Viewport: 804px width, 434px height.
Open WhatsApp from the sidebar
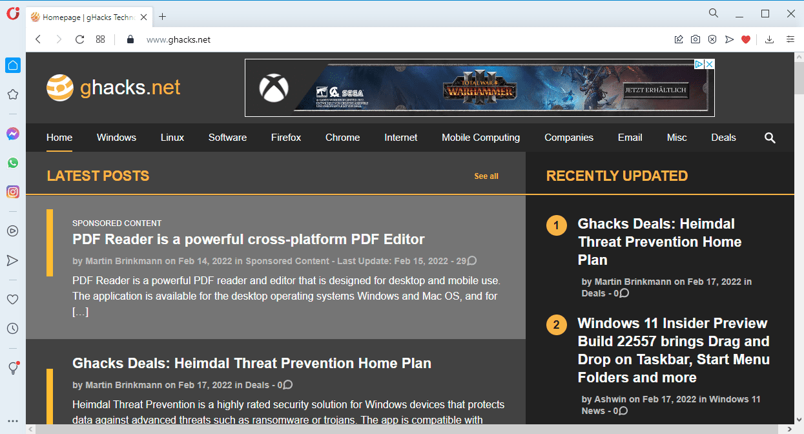point(12,163)
